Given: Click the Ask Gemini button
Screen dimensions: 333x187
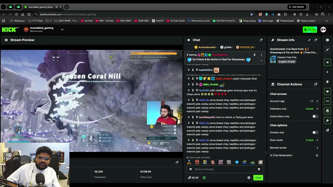Looking at the screenshot, I should (x=296, y=7).
